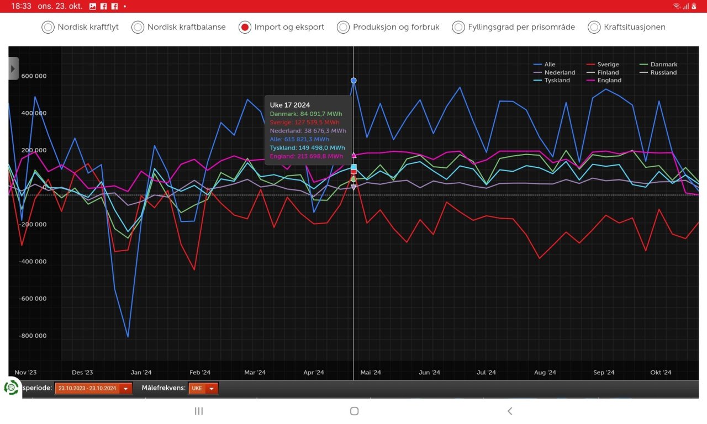Switch to Kraftsituasjonen view

coord(627,27)
